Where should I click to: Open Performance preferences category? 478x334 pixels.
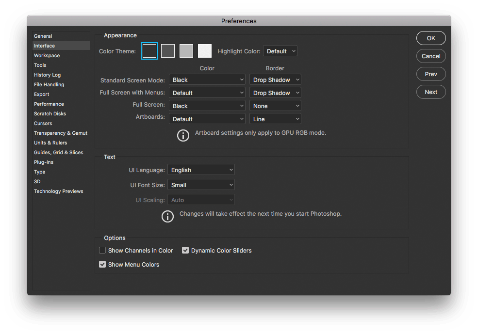tap(61, 104)
